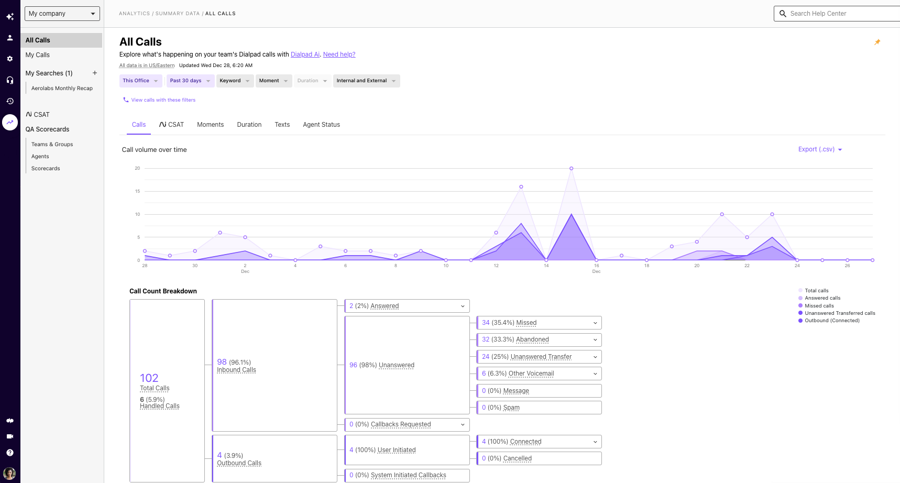Open the video meetings camera icon
The image size is (900, 483).
pos(10,436)
